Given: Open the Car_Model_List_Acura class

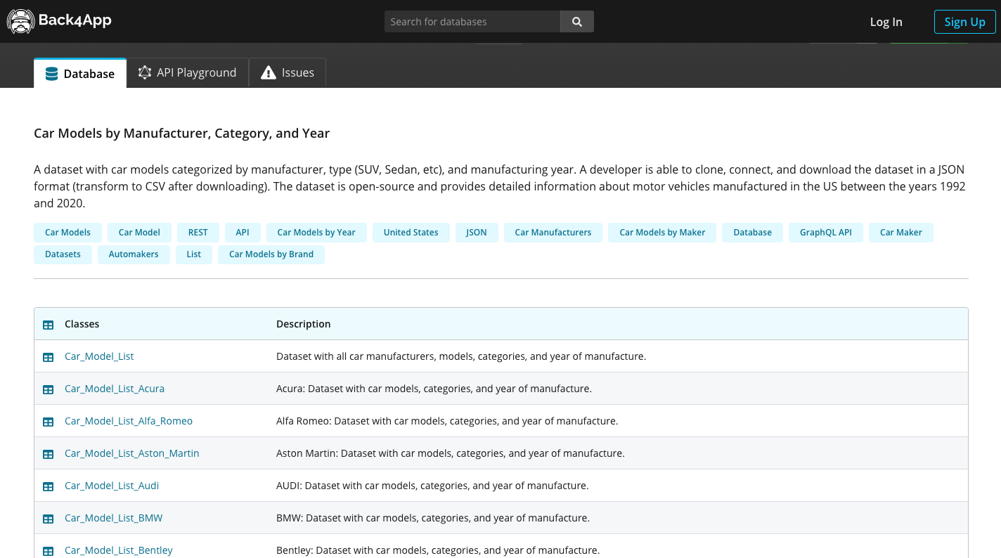Looking at the screenshot, I should (115, 389).
